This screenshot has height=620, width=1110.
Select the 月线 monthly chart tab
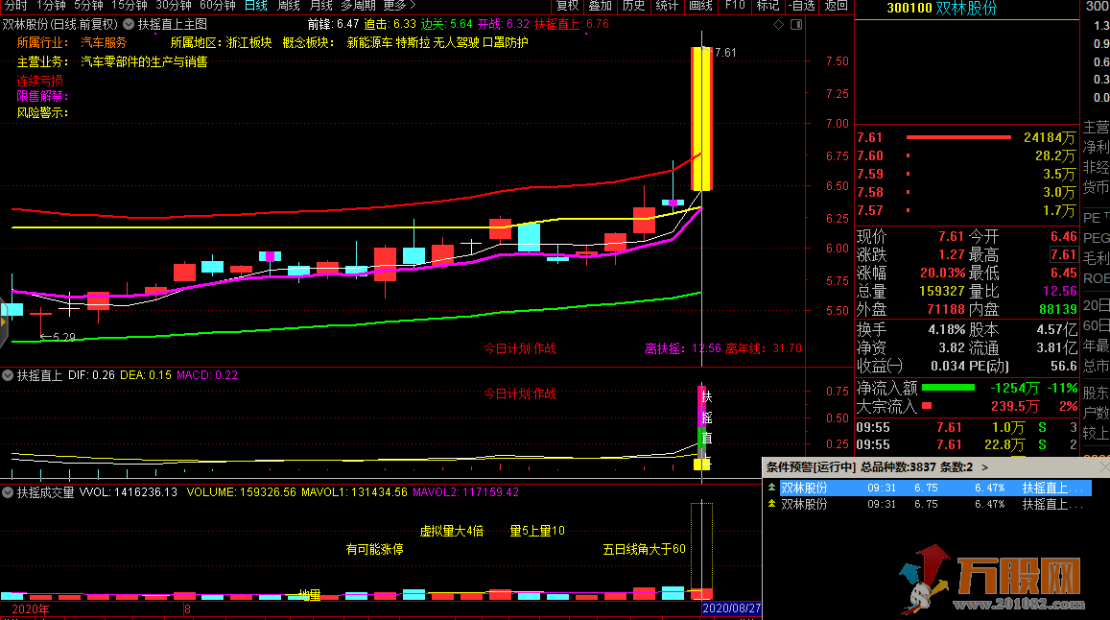[x=320, y=6]
